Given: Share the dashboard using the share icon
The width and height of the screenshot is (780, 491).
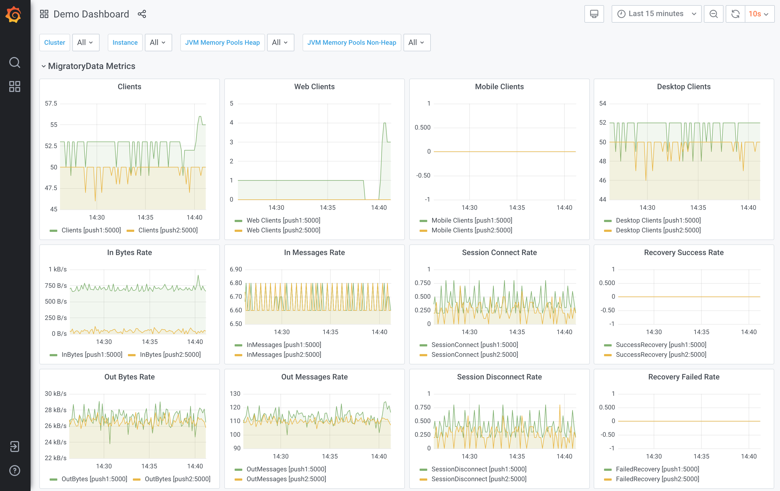Looking at the screenshot, I should tap(142, 14).
